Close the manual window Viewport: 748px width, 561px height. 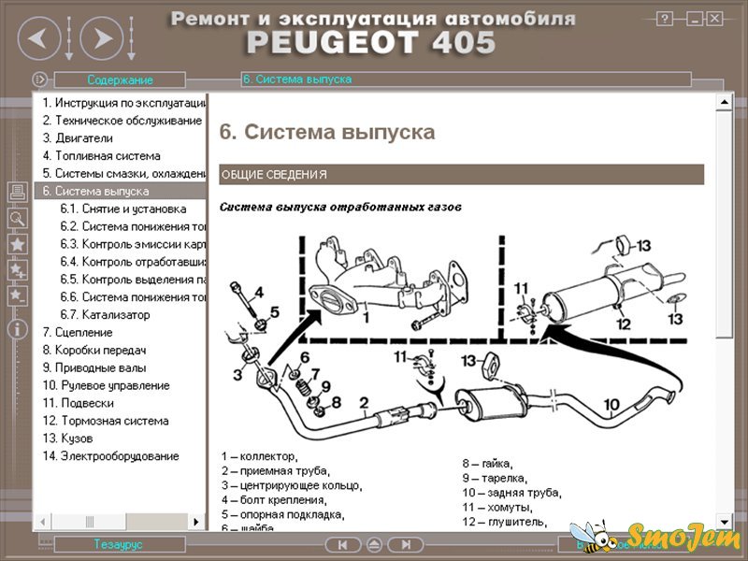click(x=714, y=19)
